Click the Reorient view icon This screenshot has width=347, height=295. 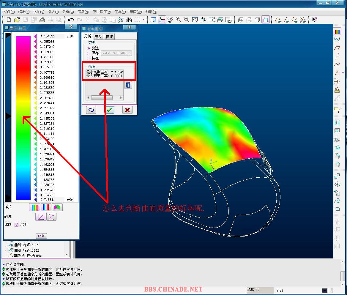tap(203, 20)
